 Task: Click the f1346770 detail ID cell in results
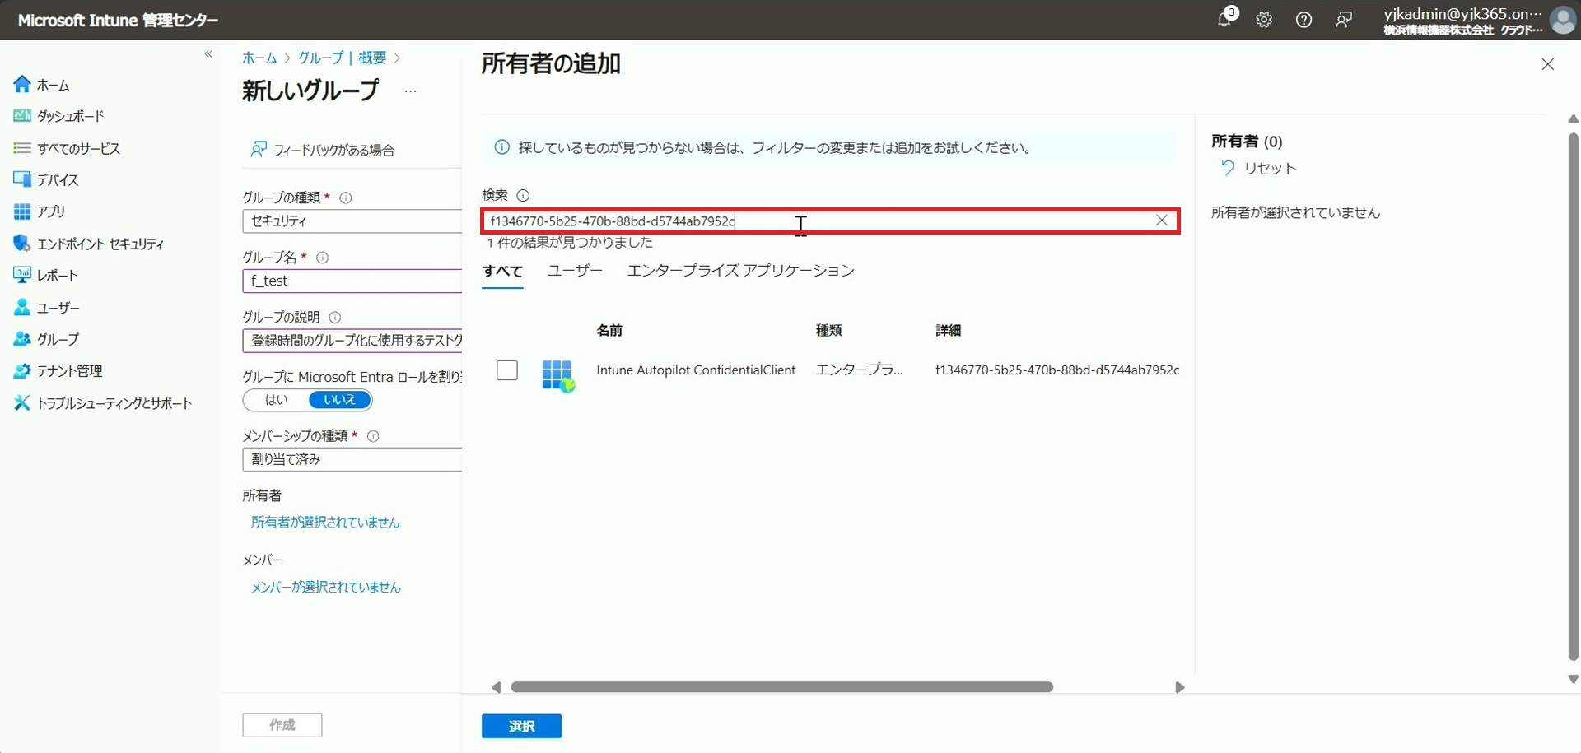click(x=1057, y=370)
